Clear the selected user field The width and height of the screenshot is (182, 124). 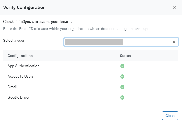[174, 42]
